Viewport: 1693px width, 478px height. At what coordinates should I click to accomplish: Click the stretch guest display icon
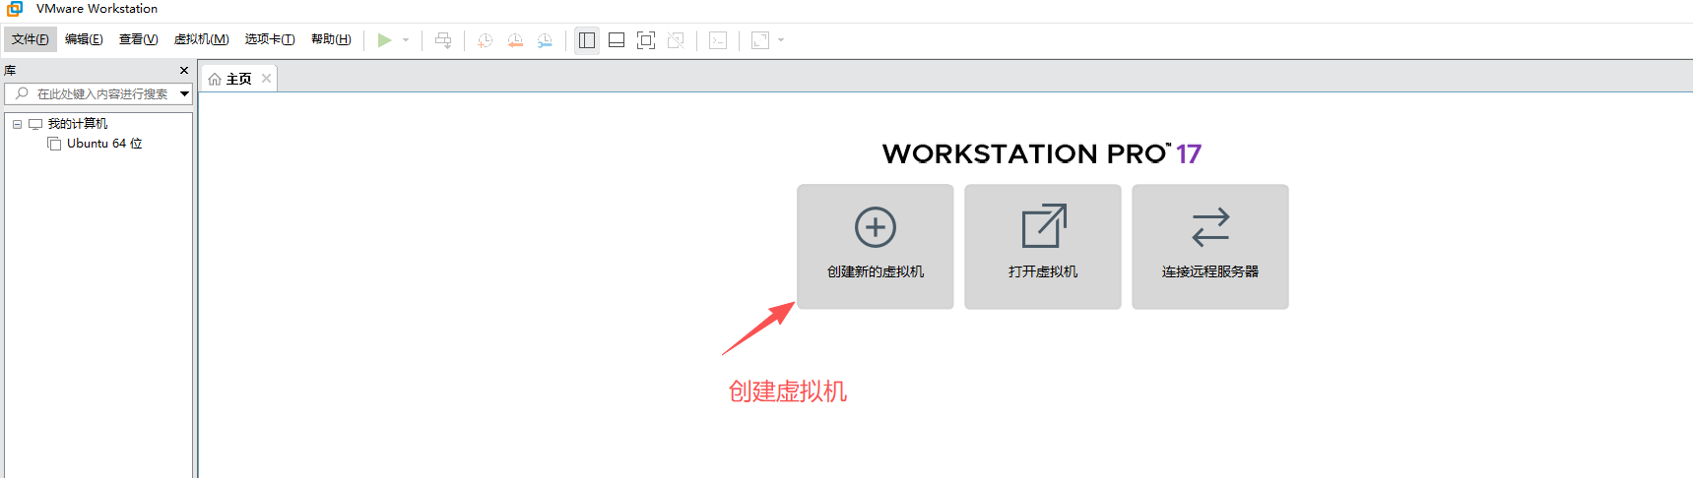click(760, 40)
